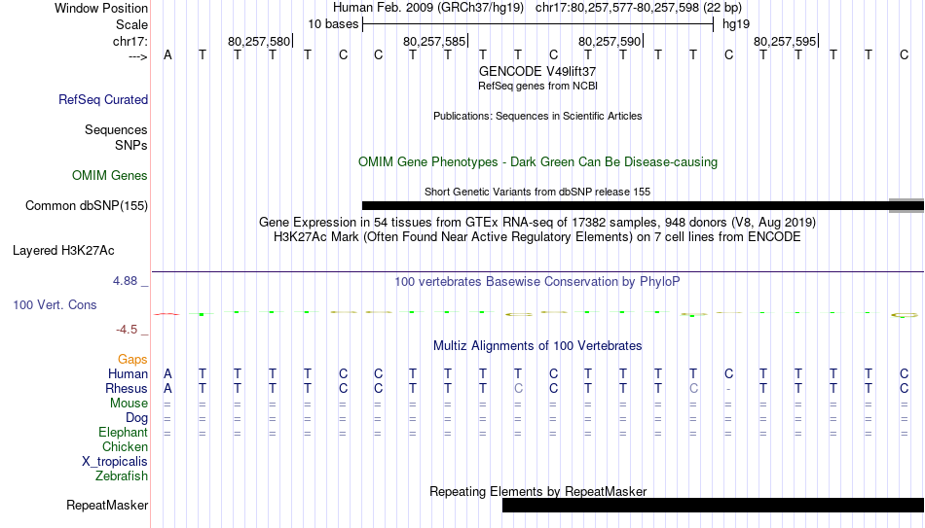Click the GENCODE V49lift37 track title
The image size is (925, 528).
pos(537,71)
